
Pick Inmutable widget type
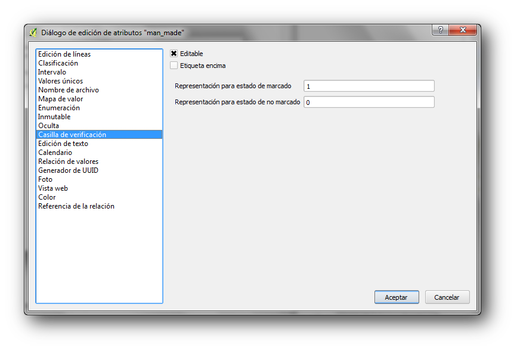[99, 116]
